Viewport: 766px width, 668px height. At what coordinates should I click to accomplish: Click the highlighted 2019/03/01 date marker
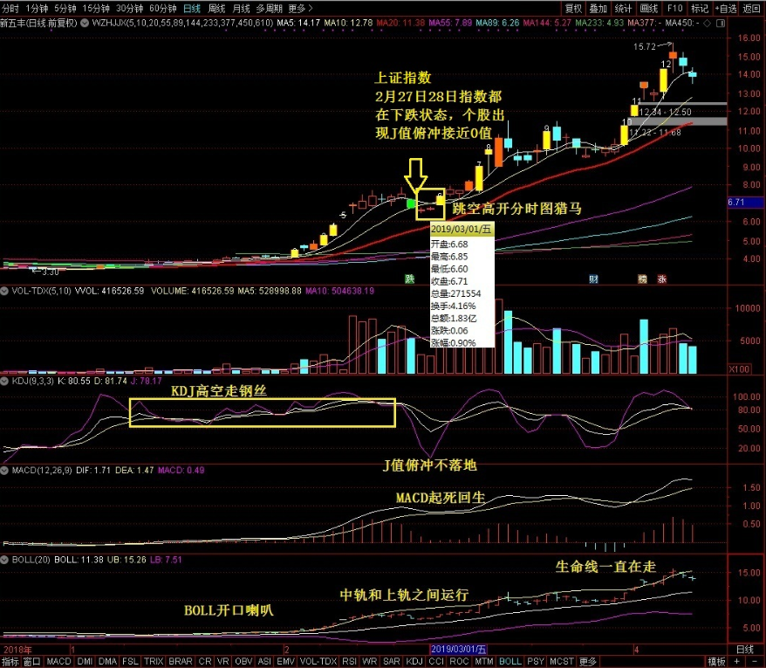point(458,650)
